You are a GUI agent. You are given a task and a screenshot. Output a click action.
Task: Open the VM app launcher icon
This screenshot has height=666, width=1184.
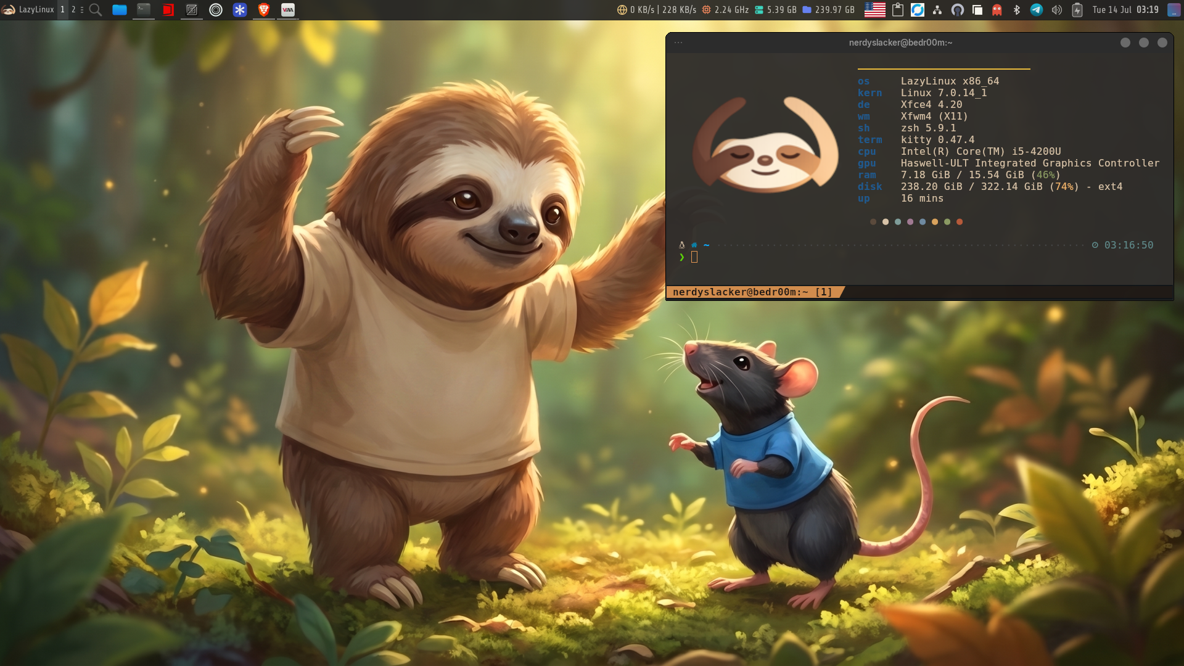288,9
